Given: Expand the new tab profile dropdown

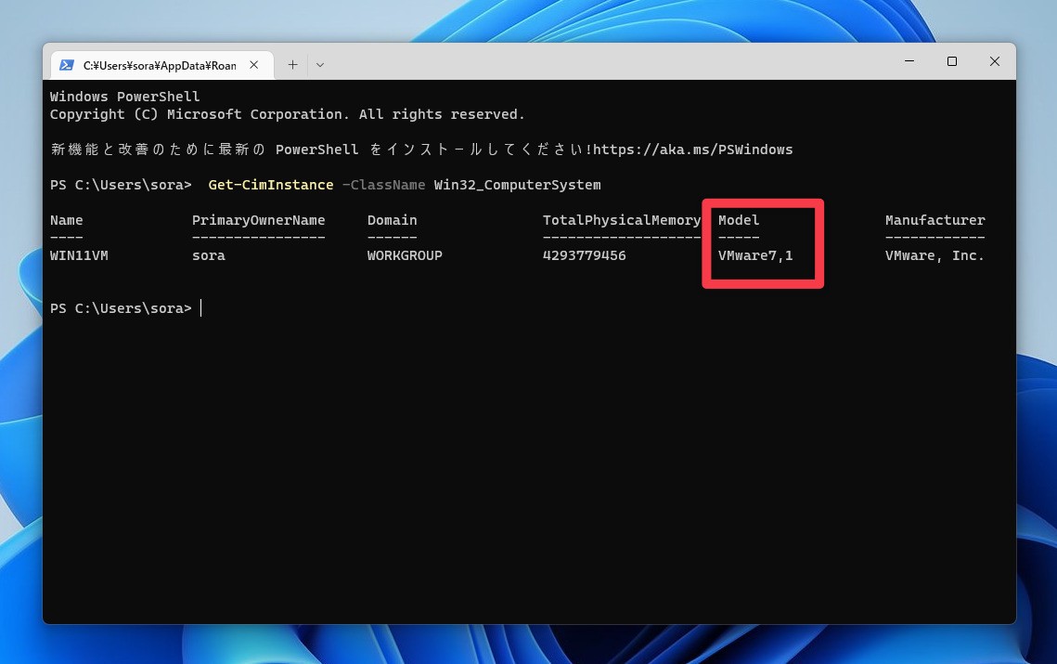Looking at the screenshot, I should coord(320,65).
